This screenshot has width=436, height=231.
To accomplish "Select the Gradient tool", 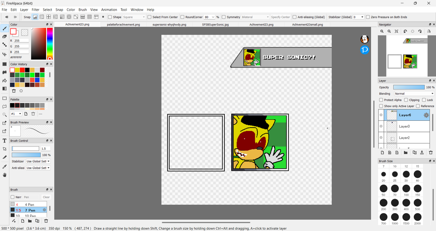I will pos(4,88).
